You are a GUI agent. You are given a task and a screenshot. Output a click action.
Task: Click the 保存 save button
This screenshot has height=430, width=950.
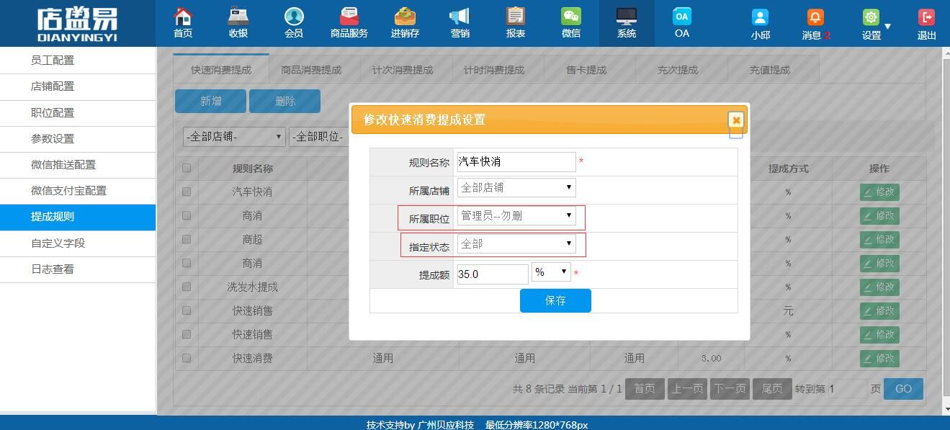pos(555,300)
